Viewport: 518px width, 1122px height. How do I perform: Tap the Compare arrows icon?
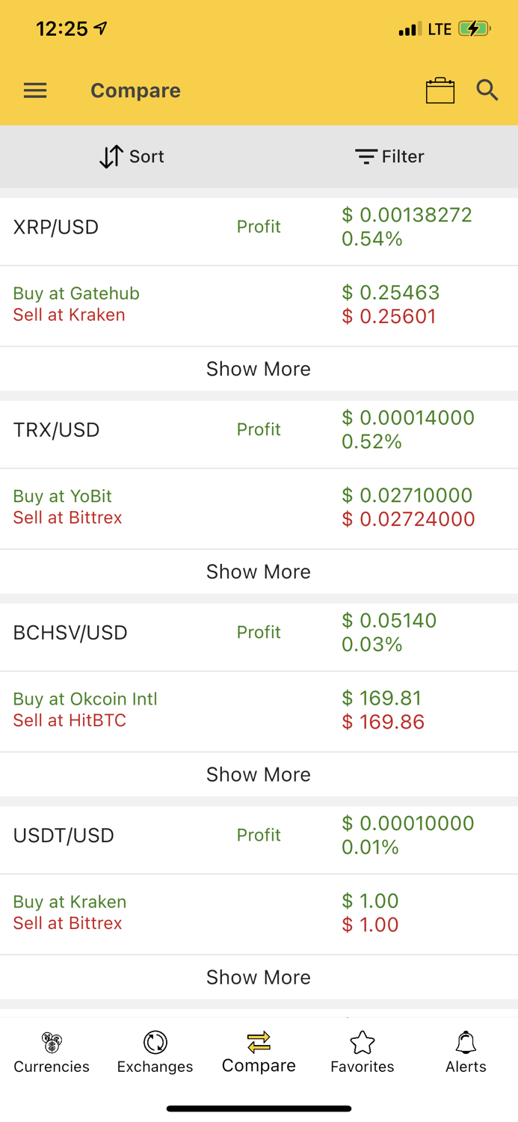pyautogui.click(x=259, y=1040)
